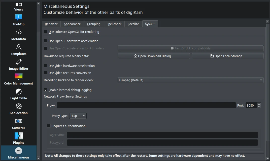270x161 pixels.
Task: Select the Tool-Tip settings icon
Action: point(18,18)
